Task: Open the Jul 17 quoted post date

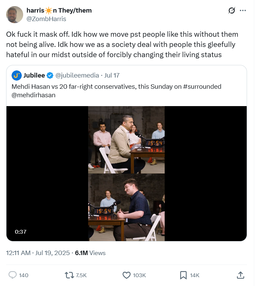Action: coord(112,75)
